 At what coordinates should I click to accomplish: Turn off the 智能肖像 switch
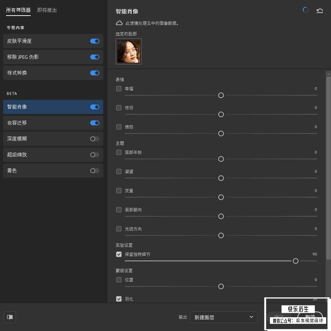[x=95, y=107]
